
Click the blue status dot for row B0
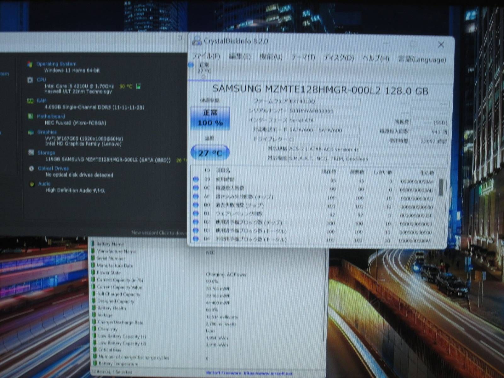coord(196,205)
